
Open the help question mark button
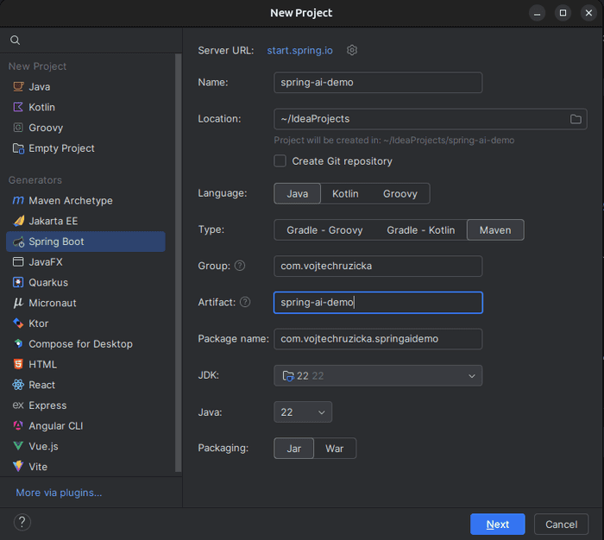tap(22, 522)
